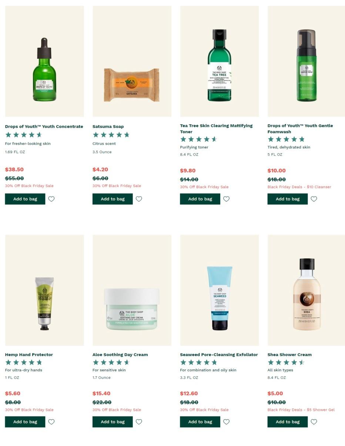This screenshot has width=345, height=446.
Task: Add Drops of Youth Concentrate to wishlist heart
Action: click(x=51, y=199)
